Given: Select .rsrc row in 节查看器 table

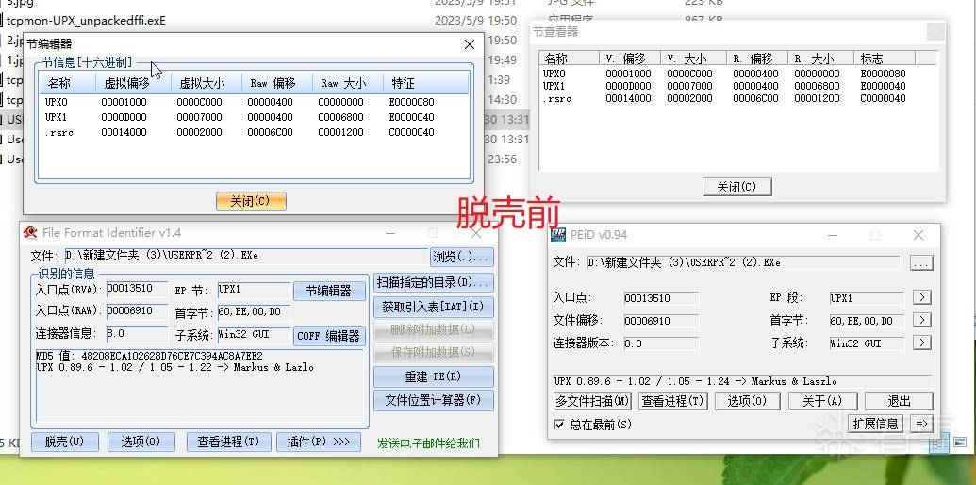Looking at the screenshot, I should (737, 98).
